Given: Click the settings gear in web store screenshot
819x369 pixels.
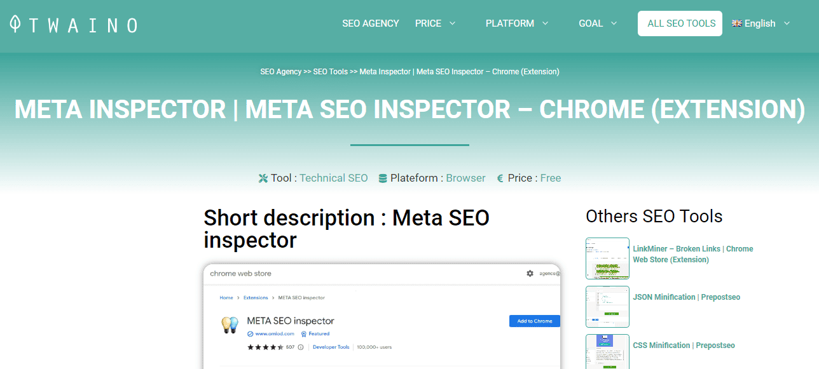Looking at the screenshot, I should pos(530,274).
